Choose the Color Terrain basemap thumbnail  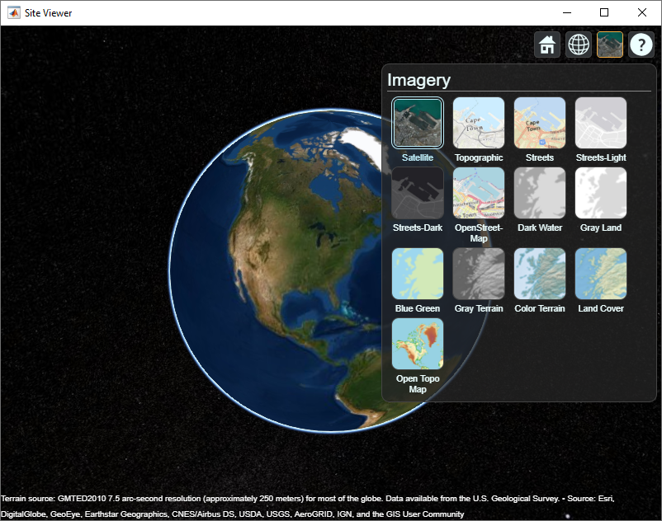540,274
